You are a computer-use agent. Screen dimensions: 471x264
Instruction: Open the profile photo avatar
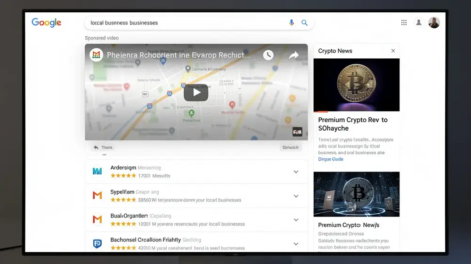click(434, 23)
